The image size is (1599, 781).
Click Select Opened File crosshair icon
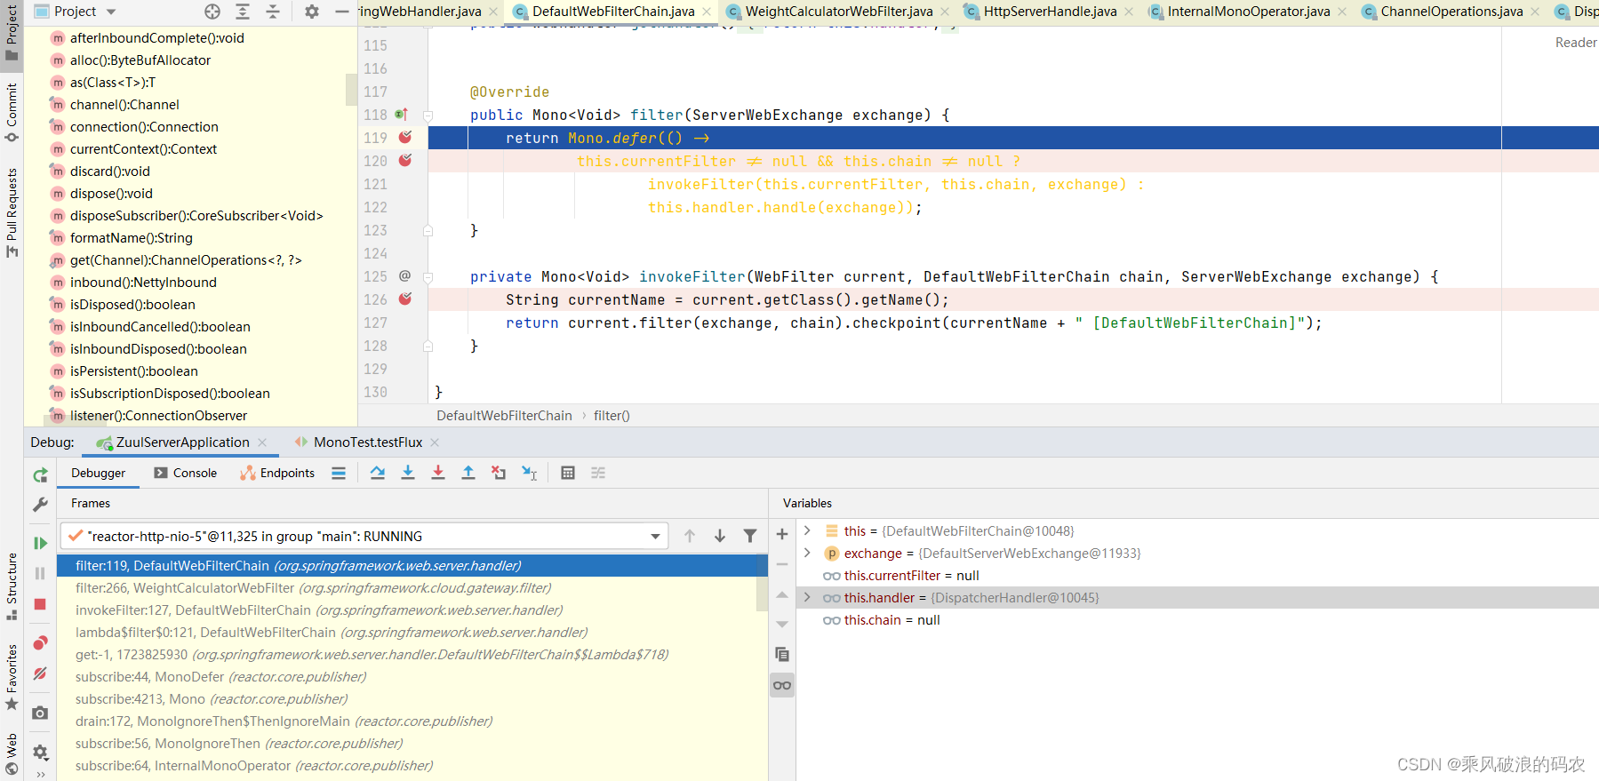pos(212,12)
